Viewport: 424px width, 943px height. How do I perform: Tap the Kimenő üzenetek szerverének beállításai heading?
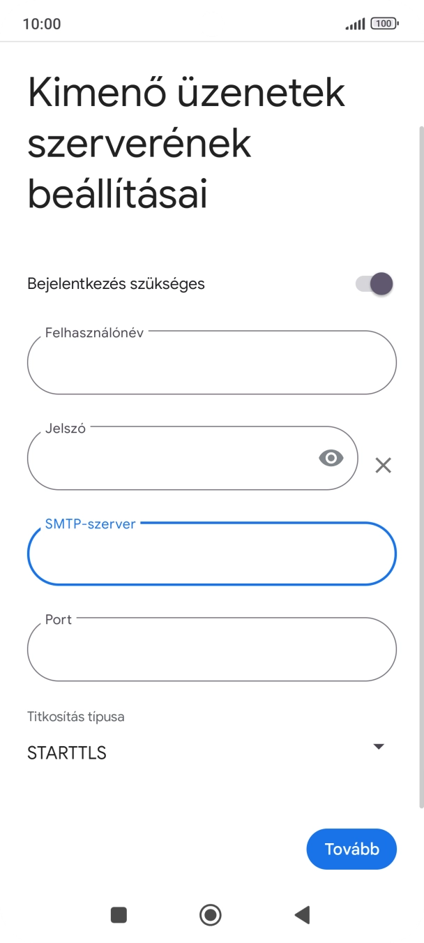tap(187, 144)
